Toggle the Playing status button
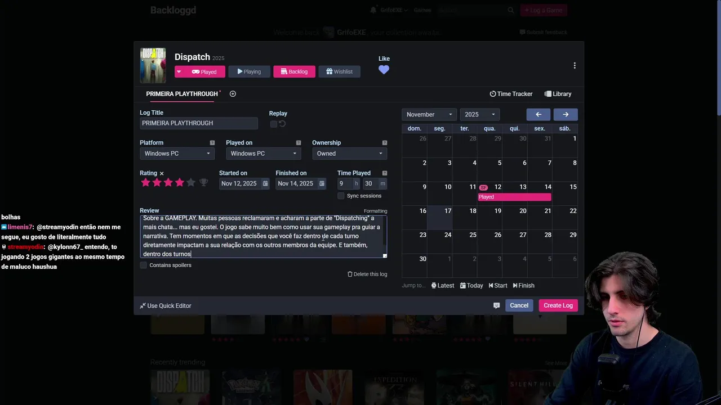Image resolution: width=721 pixels, height=405 pixels. click(x=249, y=71)
